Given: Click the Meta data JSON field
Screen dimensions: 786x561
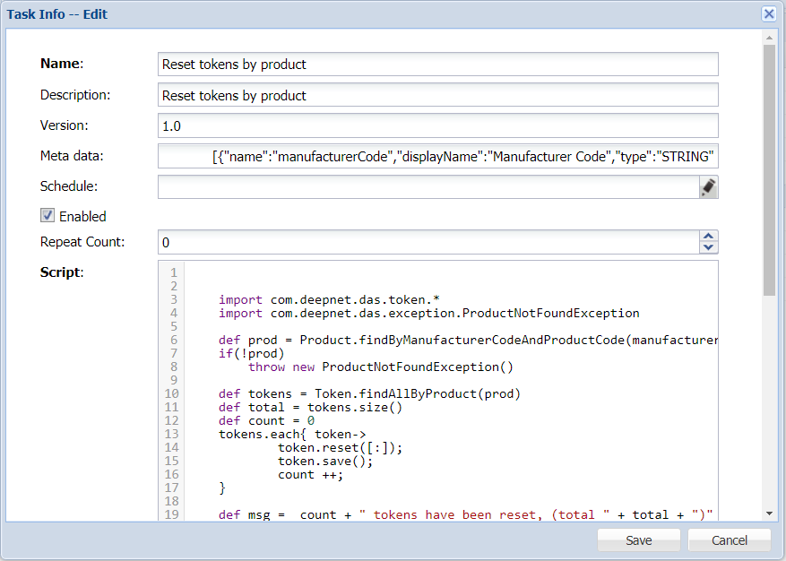Looking at the screenshot, I should 437,157.
